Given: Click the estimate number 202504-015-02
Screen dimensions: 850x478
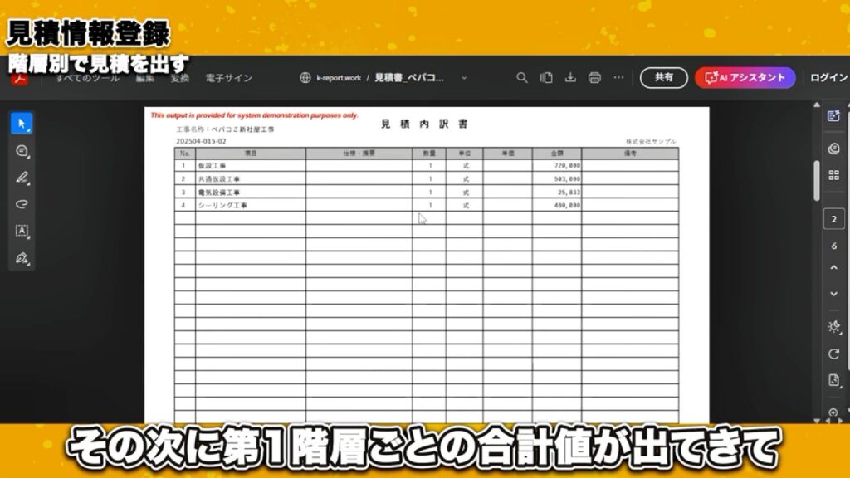Looking at the screenshot, I should (201, 141).
